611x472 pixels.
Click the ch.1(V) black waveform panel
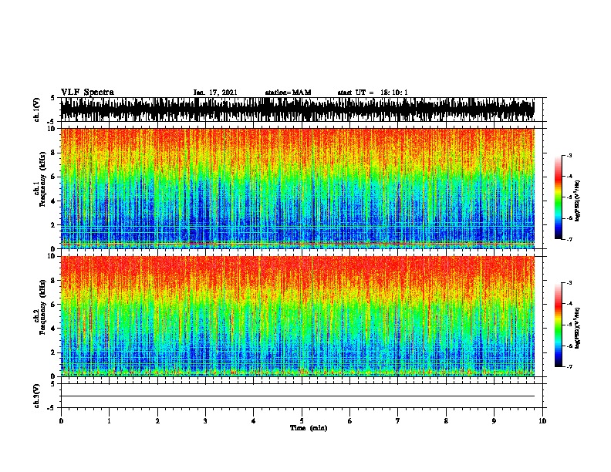click(x=298, y=110)
